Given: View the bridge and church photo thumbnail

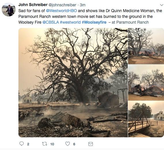Looking at the screenshot, I should (146, 119).
